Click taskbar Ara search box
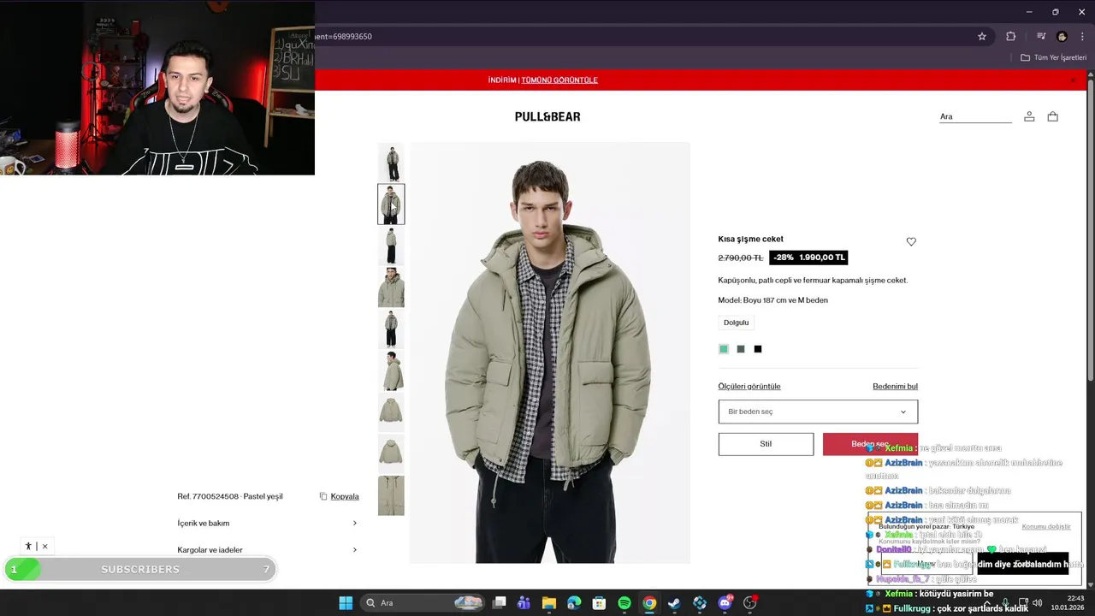1095x616 pixels. coord(423,603)
